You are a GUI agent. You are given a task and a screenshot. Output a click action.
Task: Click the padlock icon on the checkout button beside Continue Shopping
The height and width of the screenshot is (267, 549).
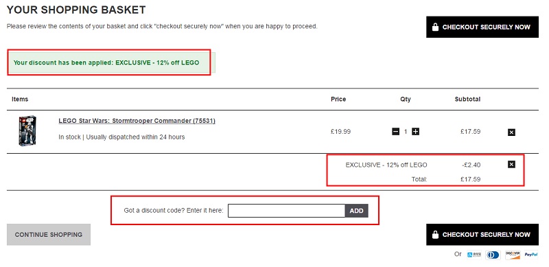tap(435, 235)
